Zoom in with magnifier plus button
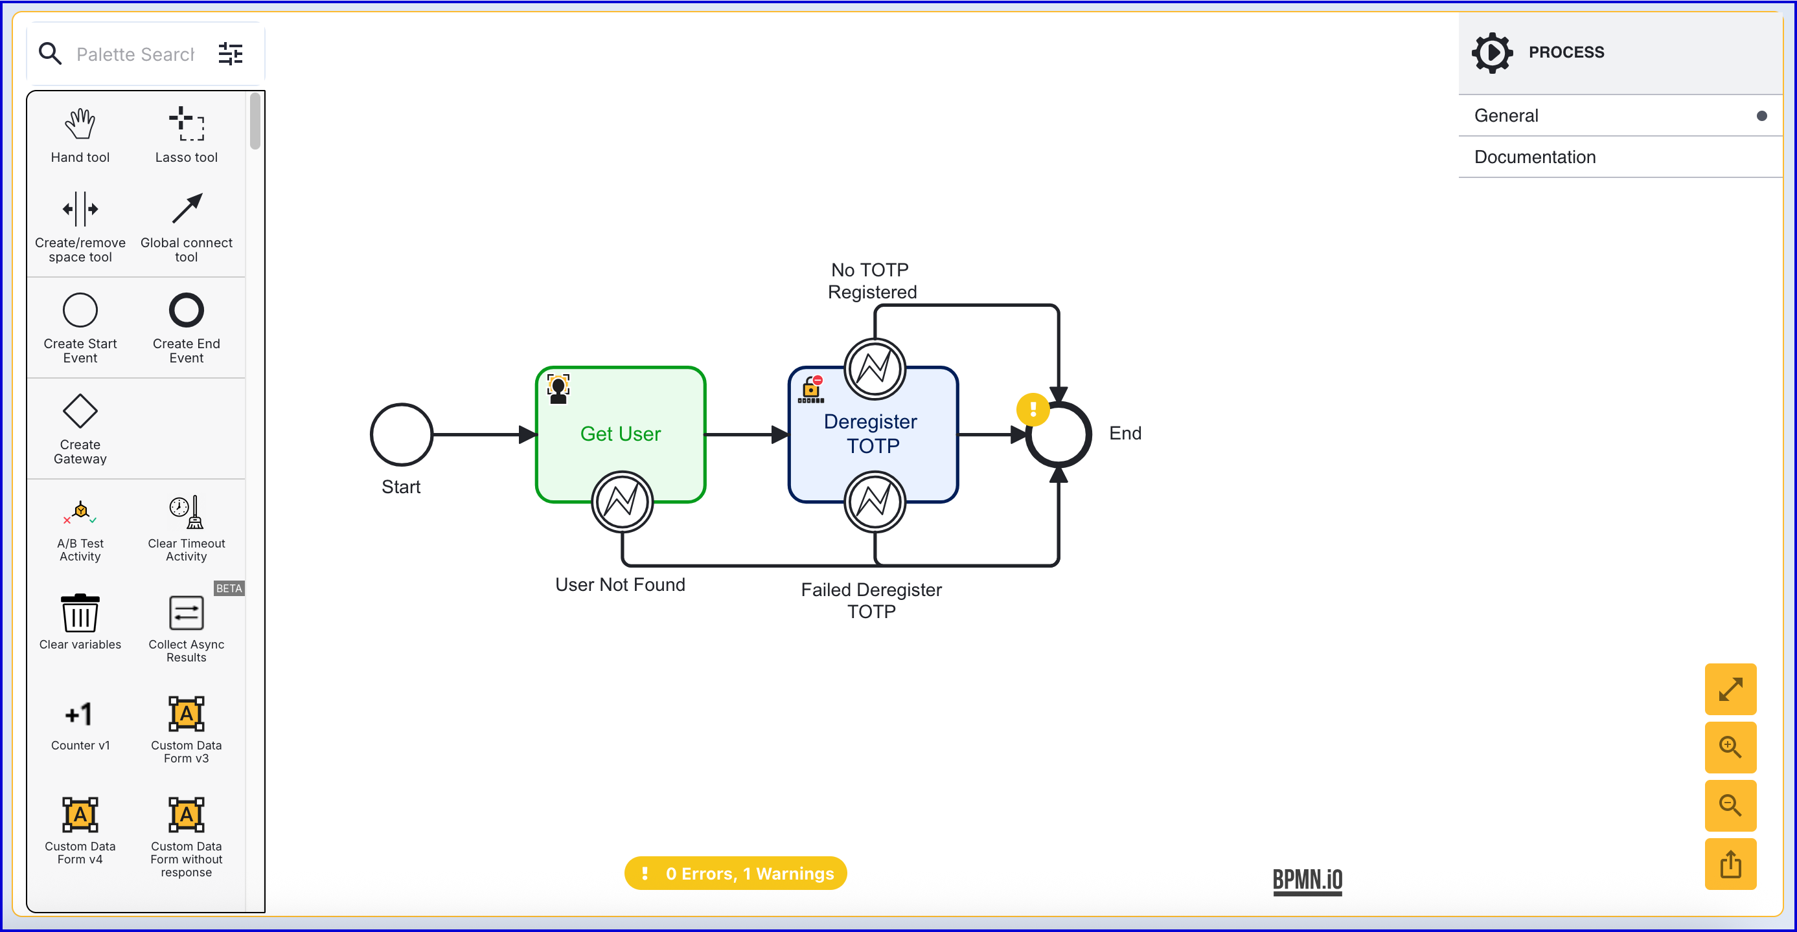This screenshot has width=1797, height=932. 1730,747
